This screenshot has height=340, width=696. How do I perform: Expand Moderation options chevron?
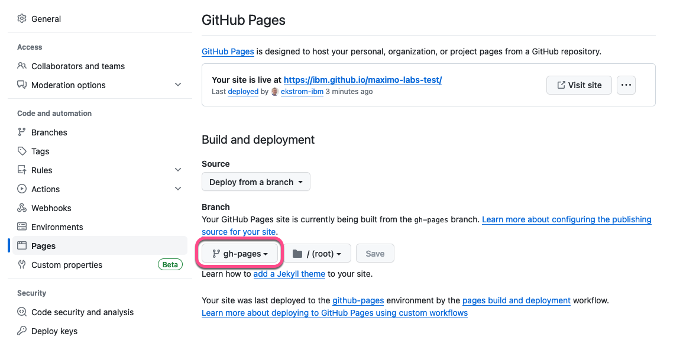(178, 85)
